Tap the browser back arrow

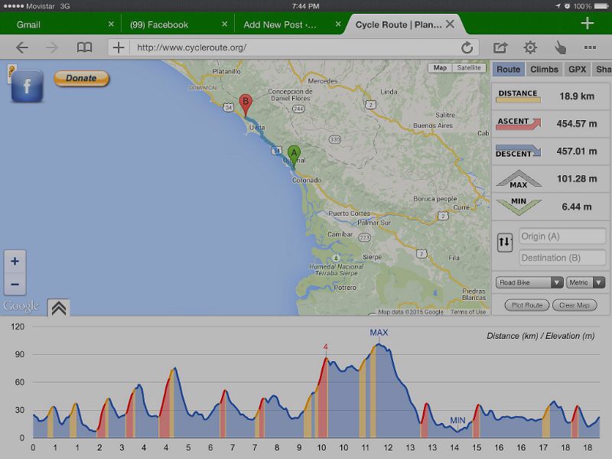(22, 47)
